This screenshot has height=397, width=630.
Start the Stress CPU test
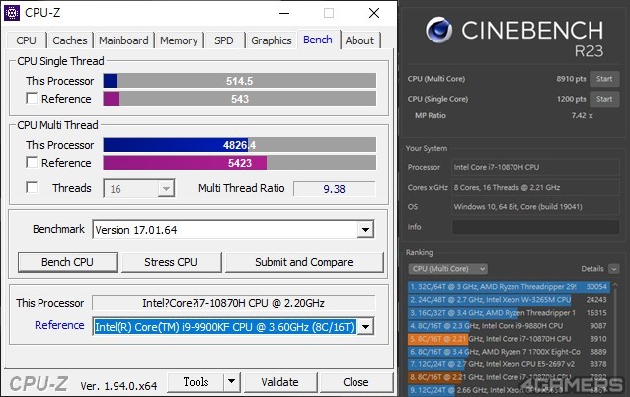171,262
